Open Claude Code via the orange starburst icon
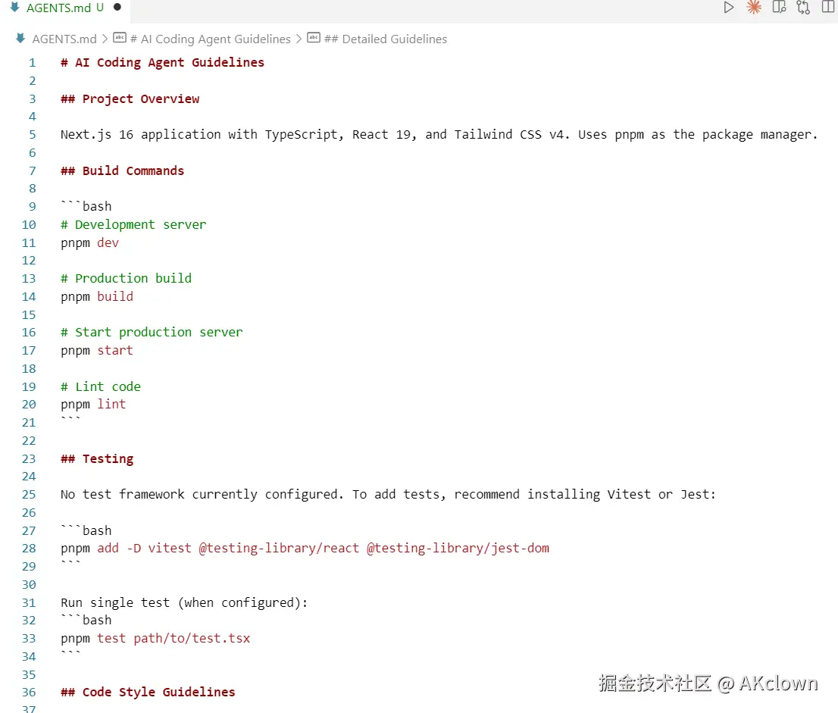Image resolution: width=838 pixels, height=713 pixels. (754, 8)
